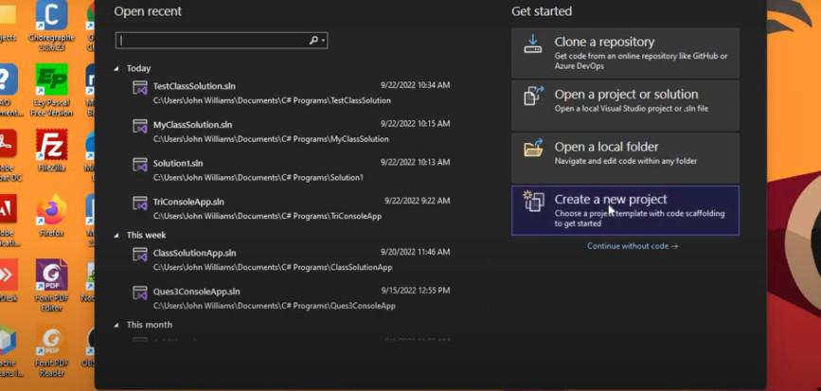Click Open a project or solution button

[x=625, y=105]
